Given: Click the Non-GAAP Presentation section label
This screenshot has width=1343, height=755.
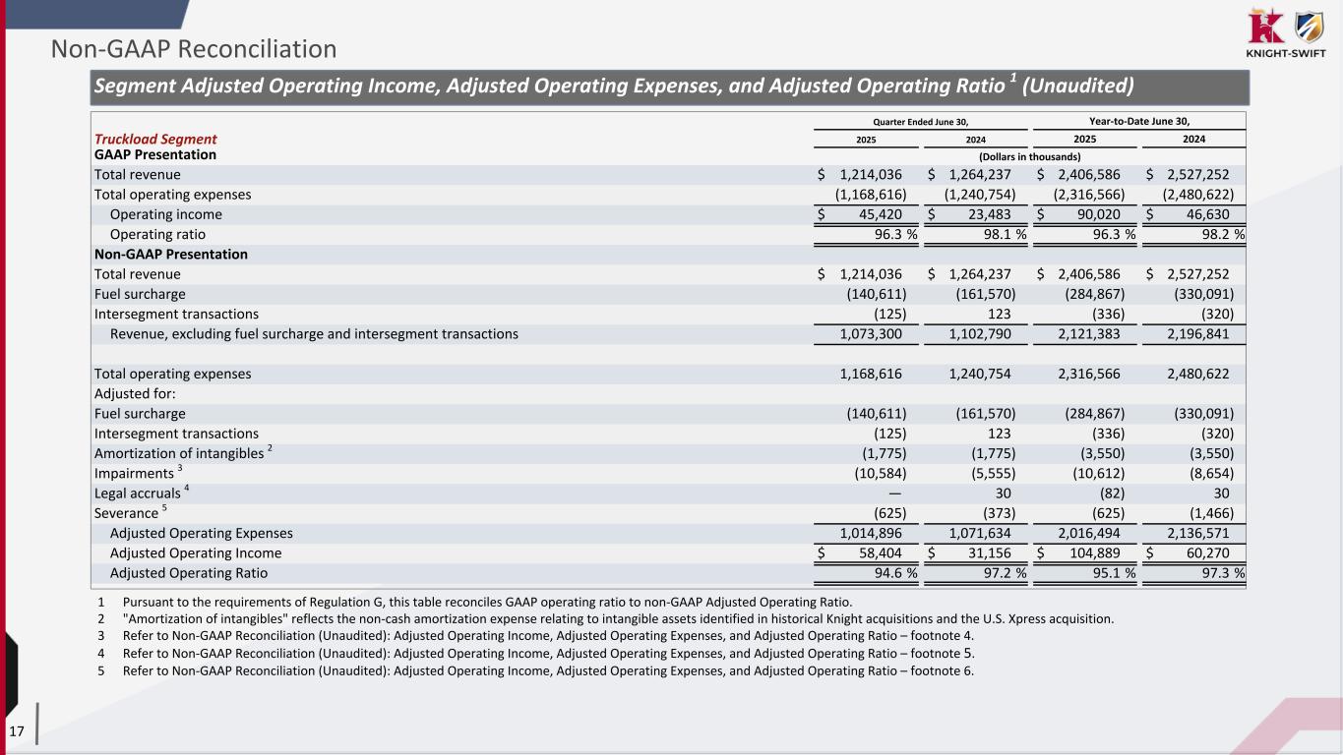Looking at the screenshot, I should (170, 254).
